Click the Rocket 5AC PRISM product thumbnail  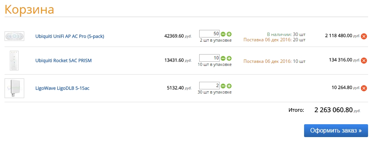(x=14, y=61)
